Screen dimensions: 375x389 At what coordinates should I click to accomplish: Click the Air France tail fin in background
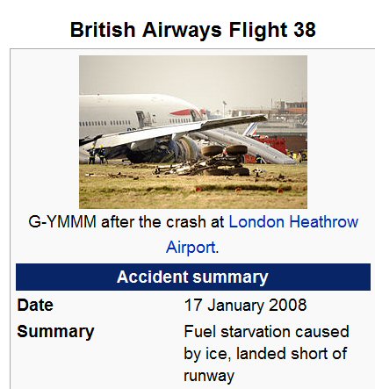pyautogui.click(x=251, y=130)
